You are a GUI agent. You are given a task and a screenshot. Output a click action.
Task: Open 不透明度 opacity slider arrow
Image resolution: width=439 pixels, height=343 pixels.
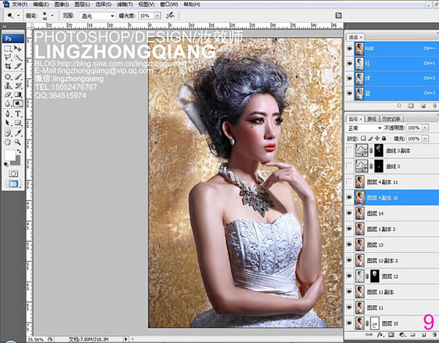[x=425, y=128]
